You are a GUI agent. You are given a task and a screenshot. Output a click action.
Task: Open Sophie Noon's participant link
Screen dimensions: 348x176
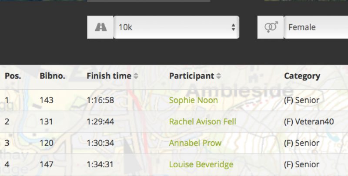pos(193,101)
